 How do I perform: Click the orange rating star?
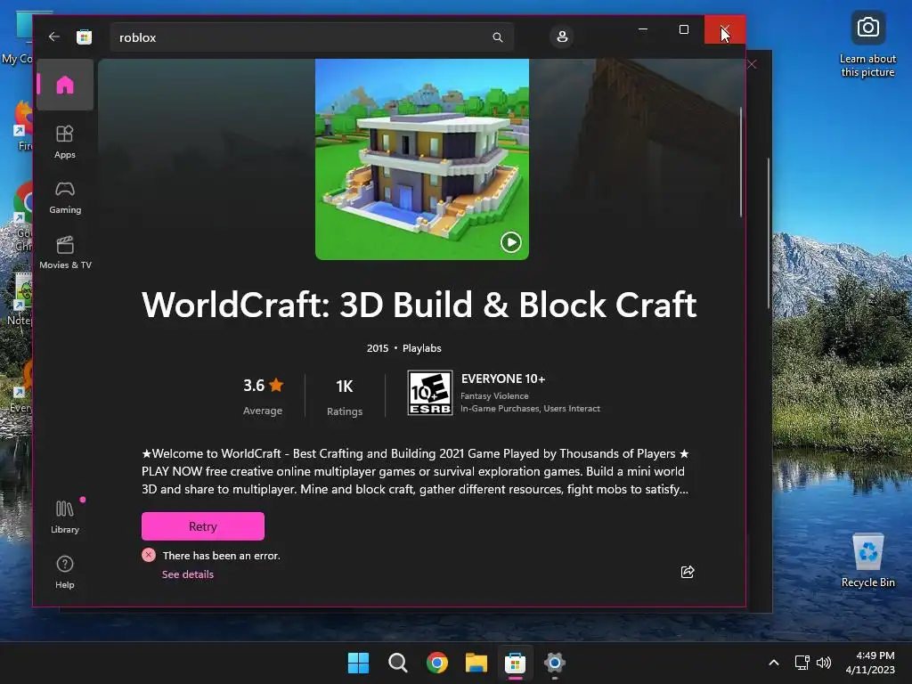tap(276, 385)
